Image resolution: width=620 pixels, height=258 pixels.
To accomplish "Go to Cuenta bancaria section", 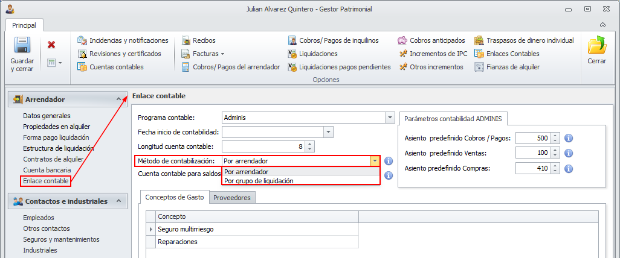I will (46, 170).
